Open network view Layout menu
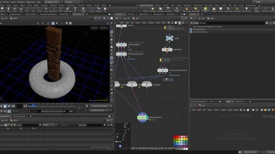The height and width of the screenshot is (154, 275). pyautogui.click(x=151, y=23)
